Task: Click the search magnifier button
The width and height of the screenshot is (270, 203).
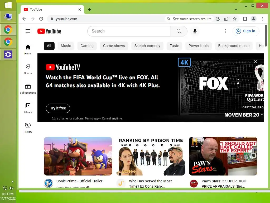Action: click(x=179, y=31)
